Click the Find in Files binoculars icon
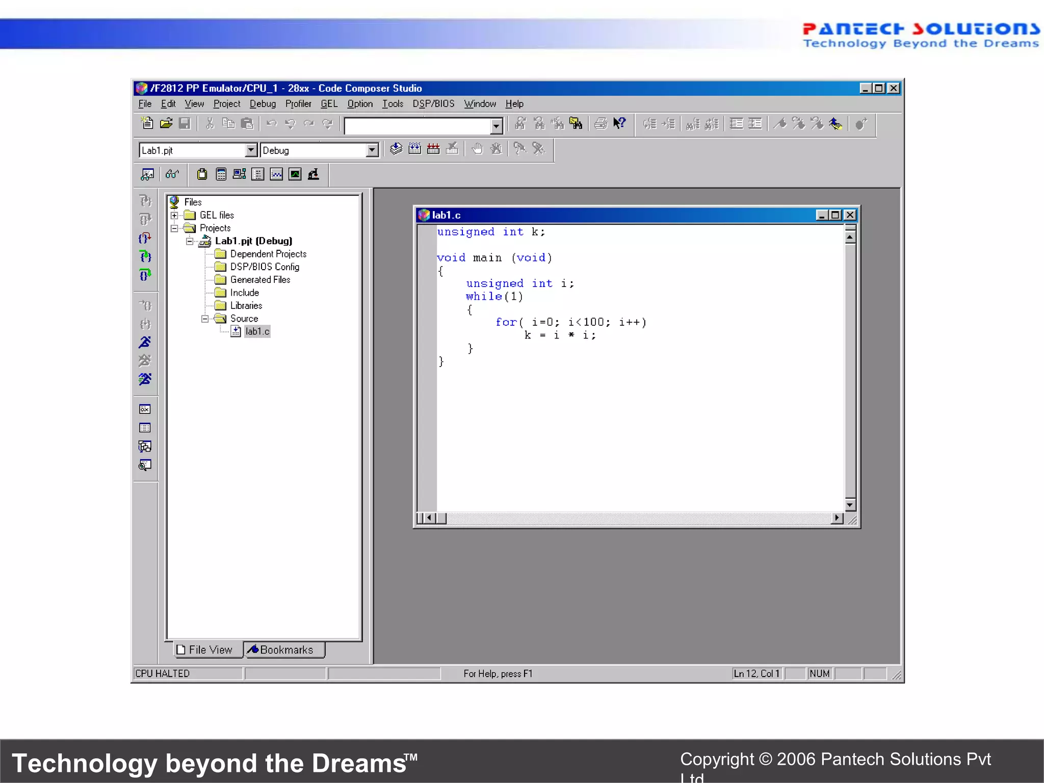Screen dimensions: 1044x783 click(x=576, y=123)
